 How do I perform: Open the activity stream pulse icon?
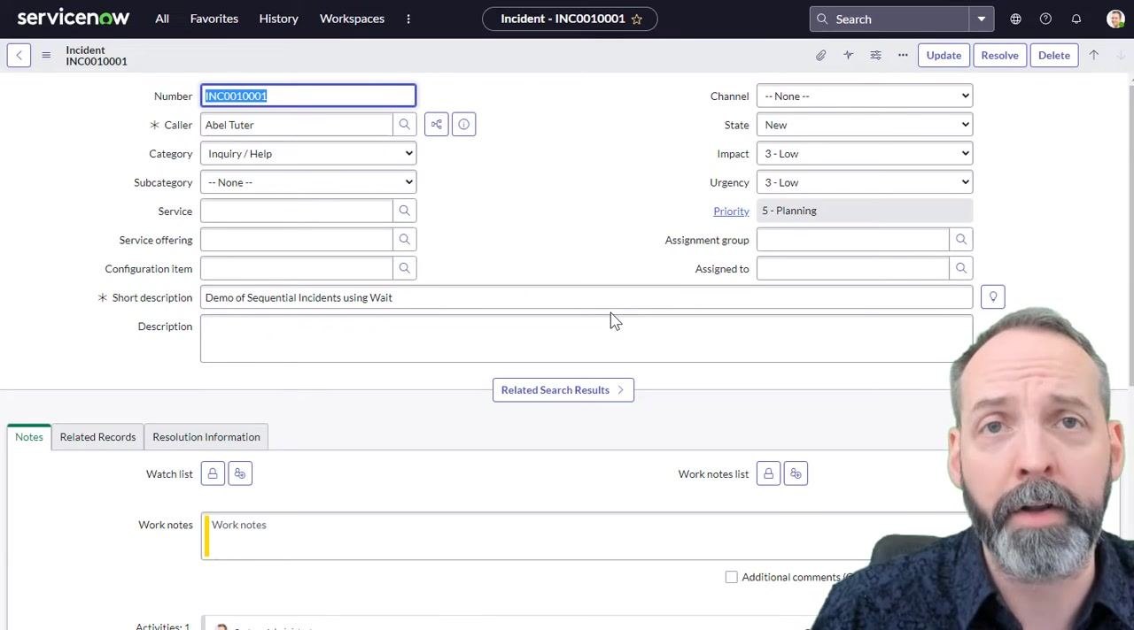click(x=848, y=55)
